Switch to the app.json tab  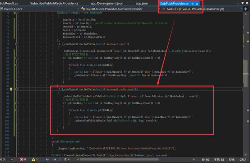point(142,3)
